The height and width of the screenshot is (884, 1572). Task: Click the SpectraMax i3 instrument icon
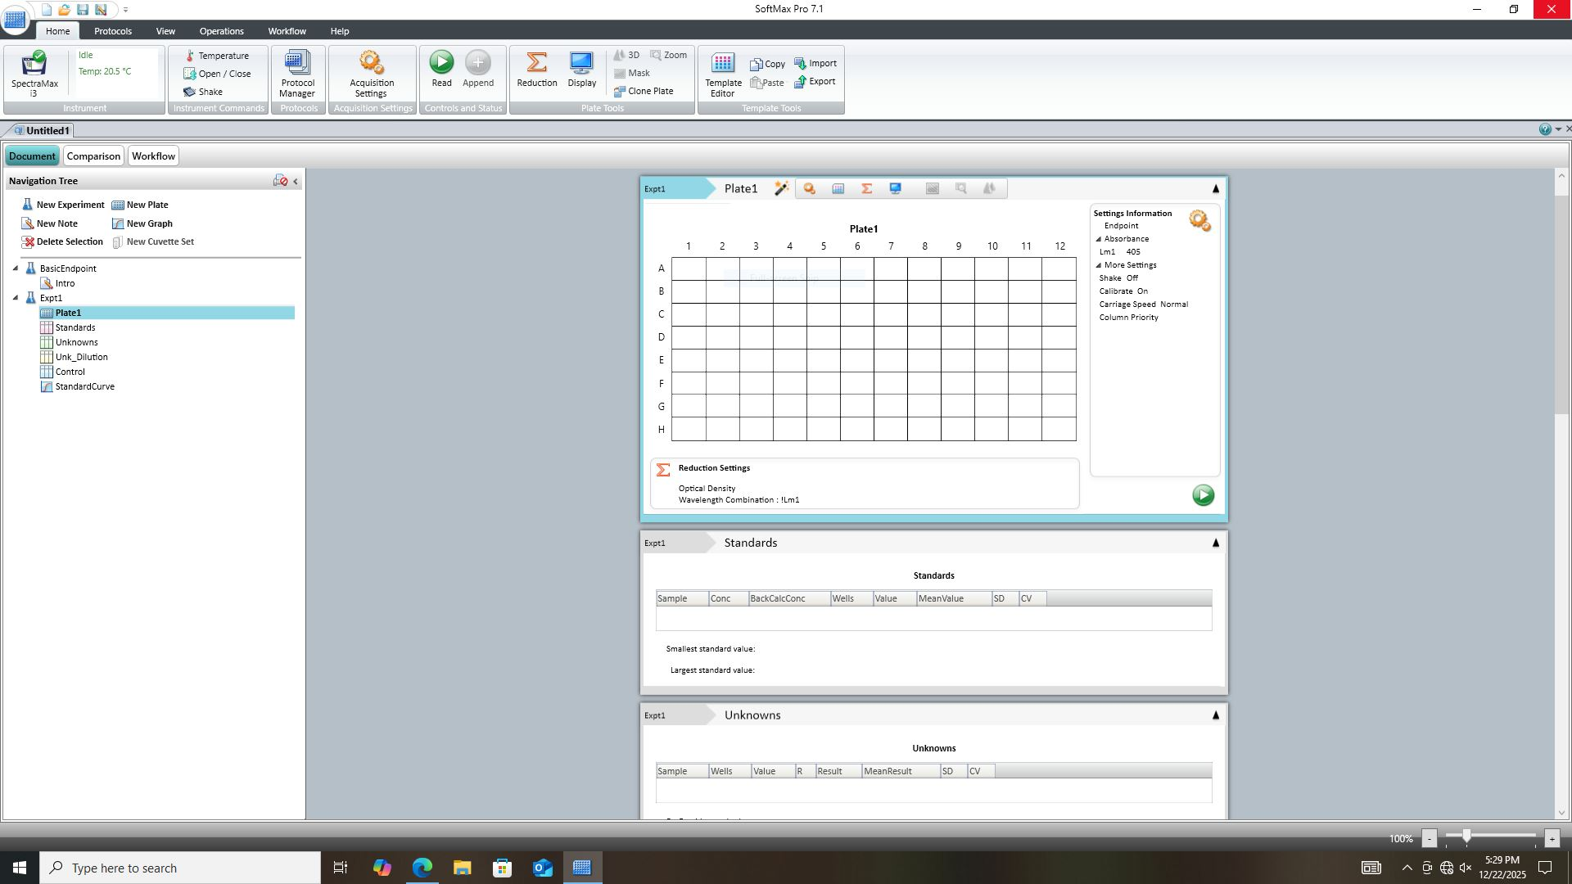pyautogui.click(x=34, y=64)
